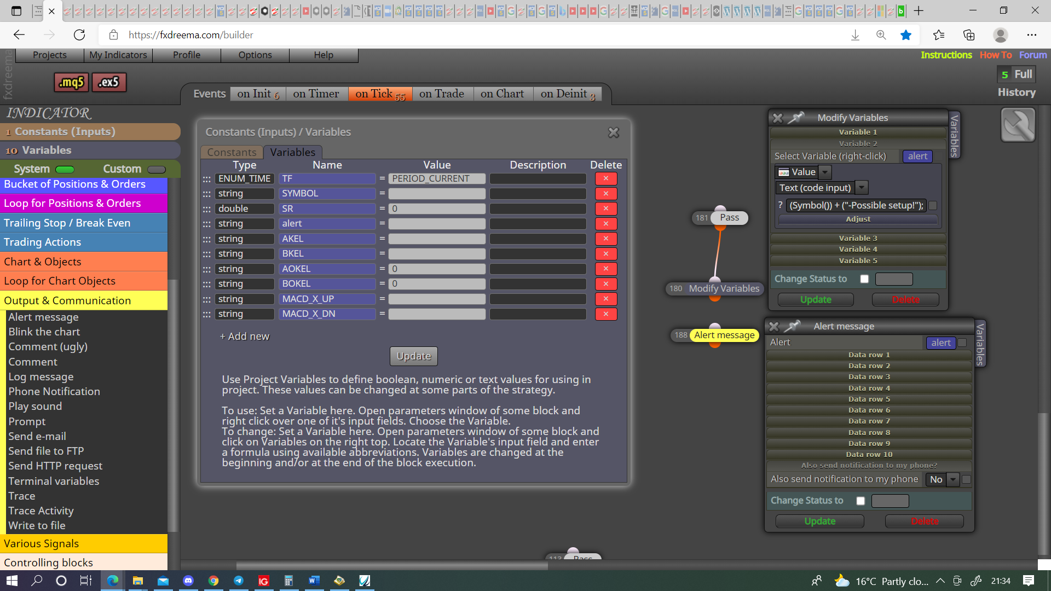Image resolution: width=1051 pixels, height=591 pixels.
Task: Pin the Alert message panel
Action: tap(793, 326)
